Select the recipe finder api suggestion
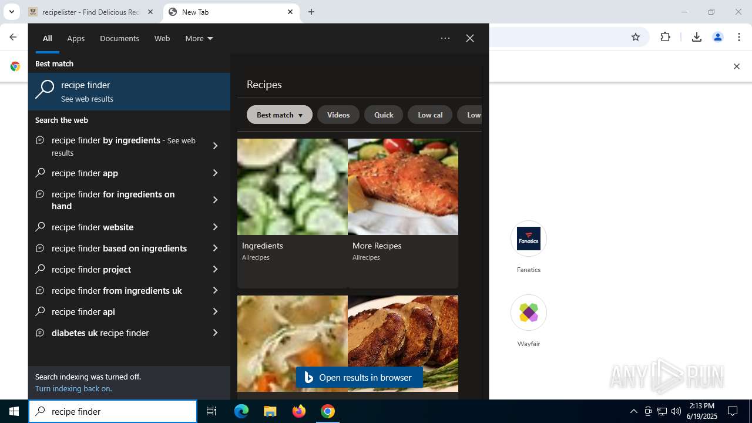This screenshot has height=423, width=752. [129, 311]
